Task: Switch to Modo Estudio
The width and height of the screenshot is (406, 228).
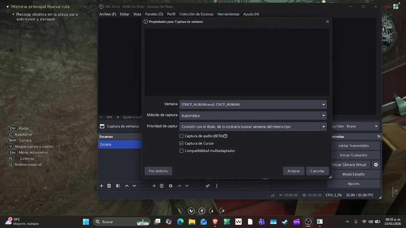Action: [353, 174]
